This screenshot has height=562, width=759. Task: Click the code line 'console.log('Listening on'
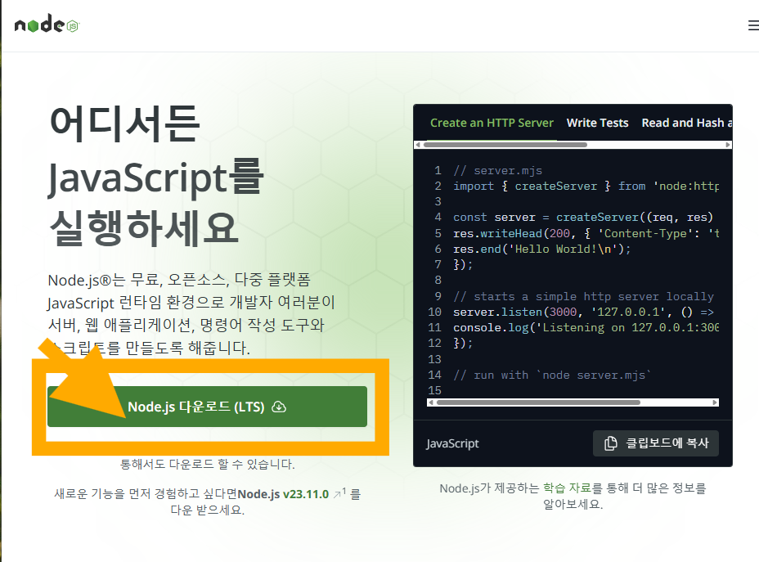(x=586, y=327)
